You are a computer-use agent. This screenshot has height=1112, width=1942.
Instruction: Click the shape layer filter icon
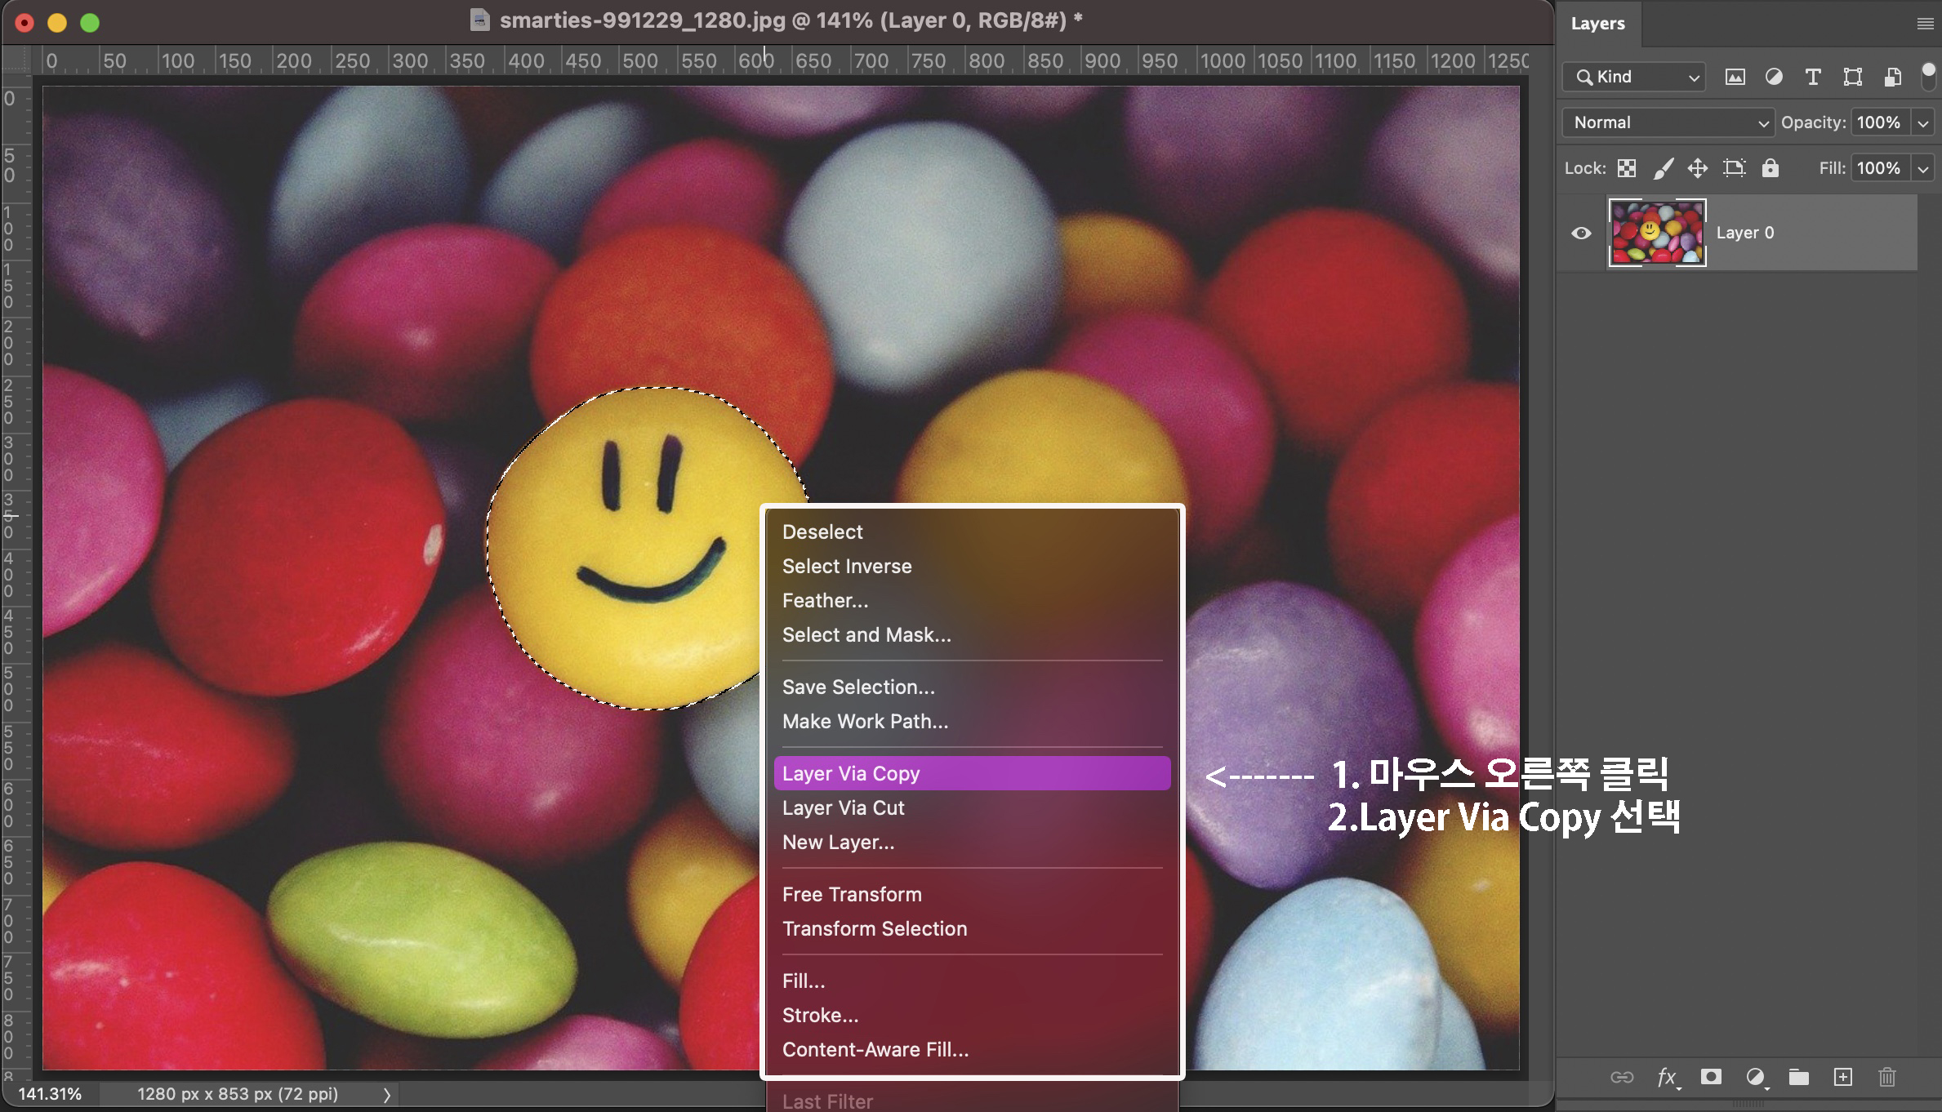click(x=1852, y=77)
